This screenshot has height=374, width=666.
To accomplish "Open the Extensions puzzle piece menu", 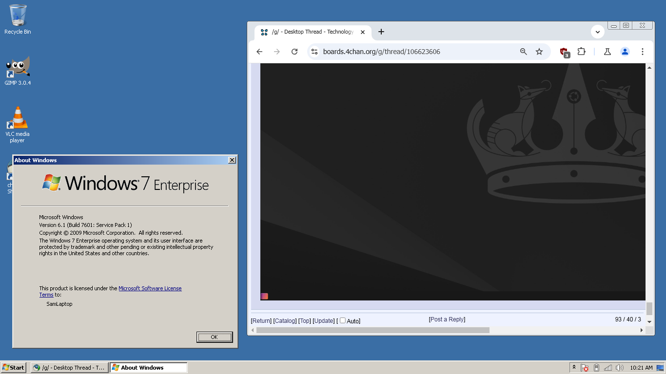I will click(581, 52).
